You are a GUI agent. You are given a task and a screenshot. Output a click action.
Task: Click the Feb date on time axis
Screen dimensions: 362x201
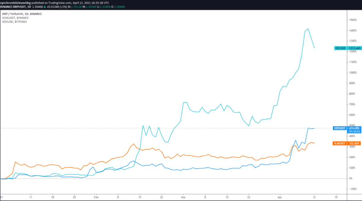pyautogui.click(x=96, y=196)
